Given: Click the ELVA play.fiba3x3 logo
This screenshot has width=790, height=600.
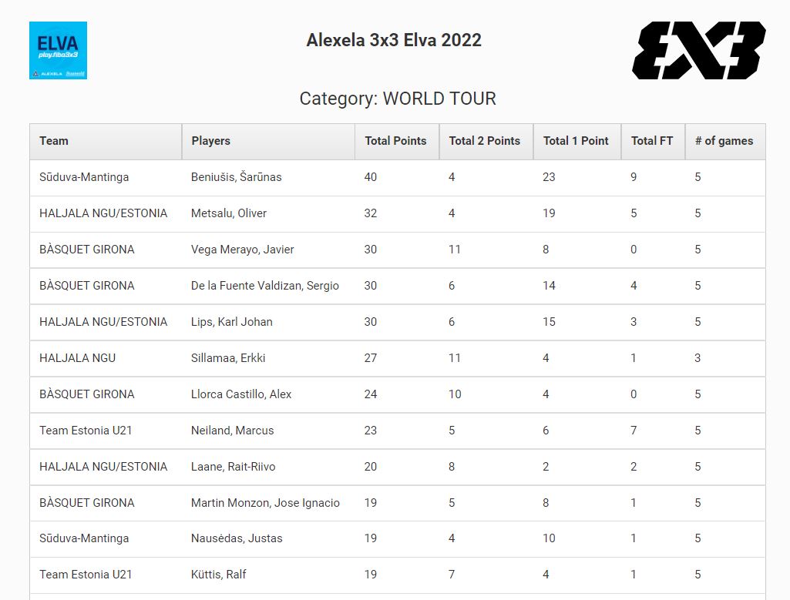Looking at the screenshot, I should coord(58,50).
